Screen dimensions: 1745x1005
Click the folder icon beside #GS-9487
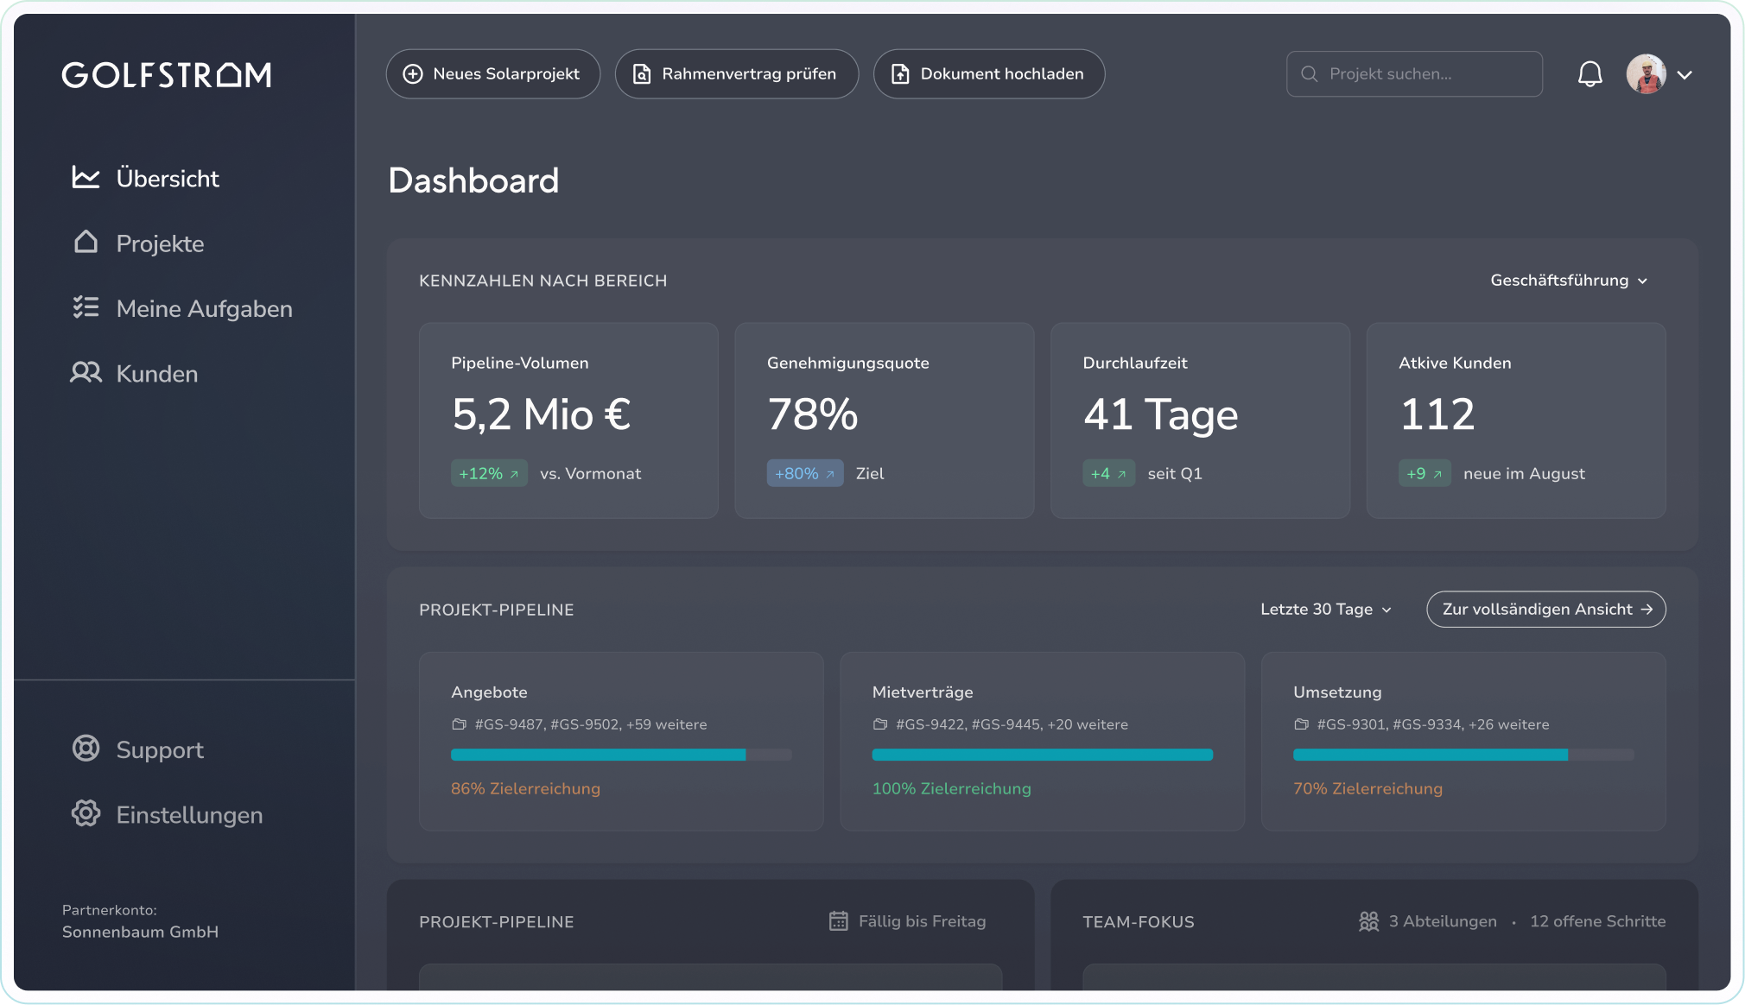click(459, 724)
